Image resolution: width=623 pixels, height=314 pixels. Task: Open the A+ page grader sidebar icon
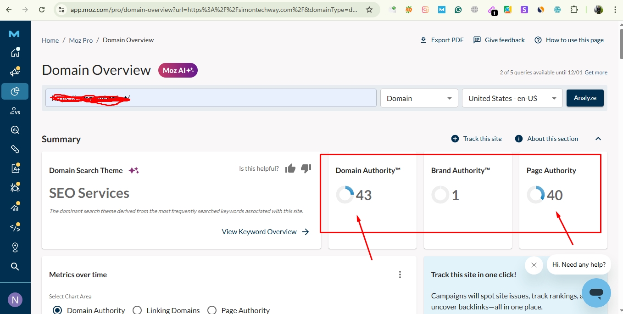(x=15, y=168)
